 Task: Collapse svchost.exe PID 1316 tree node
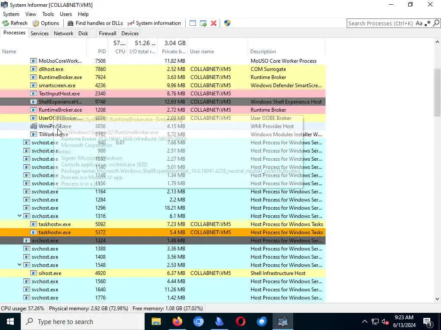click(x=19, y=216)
